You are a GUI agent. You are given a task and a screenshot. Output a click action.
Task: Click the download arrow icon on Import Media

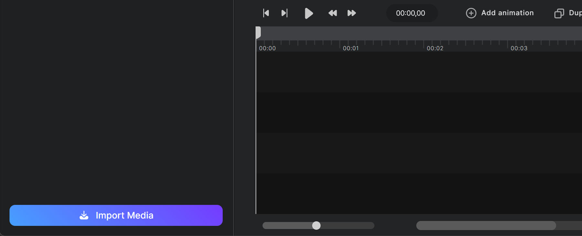click(x=84, y=215)
